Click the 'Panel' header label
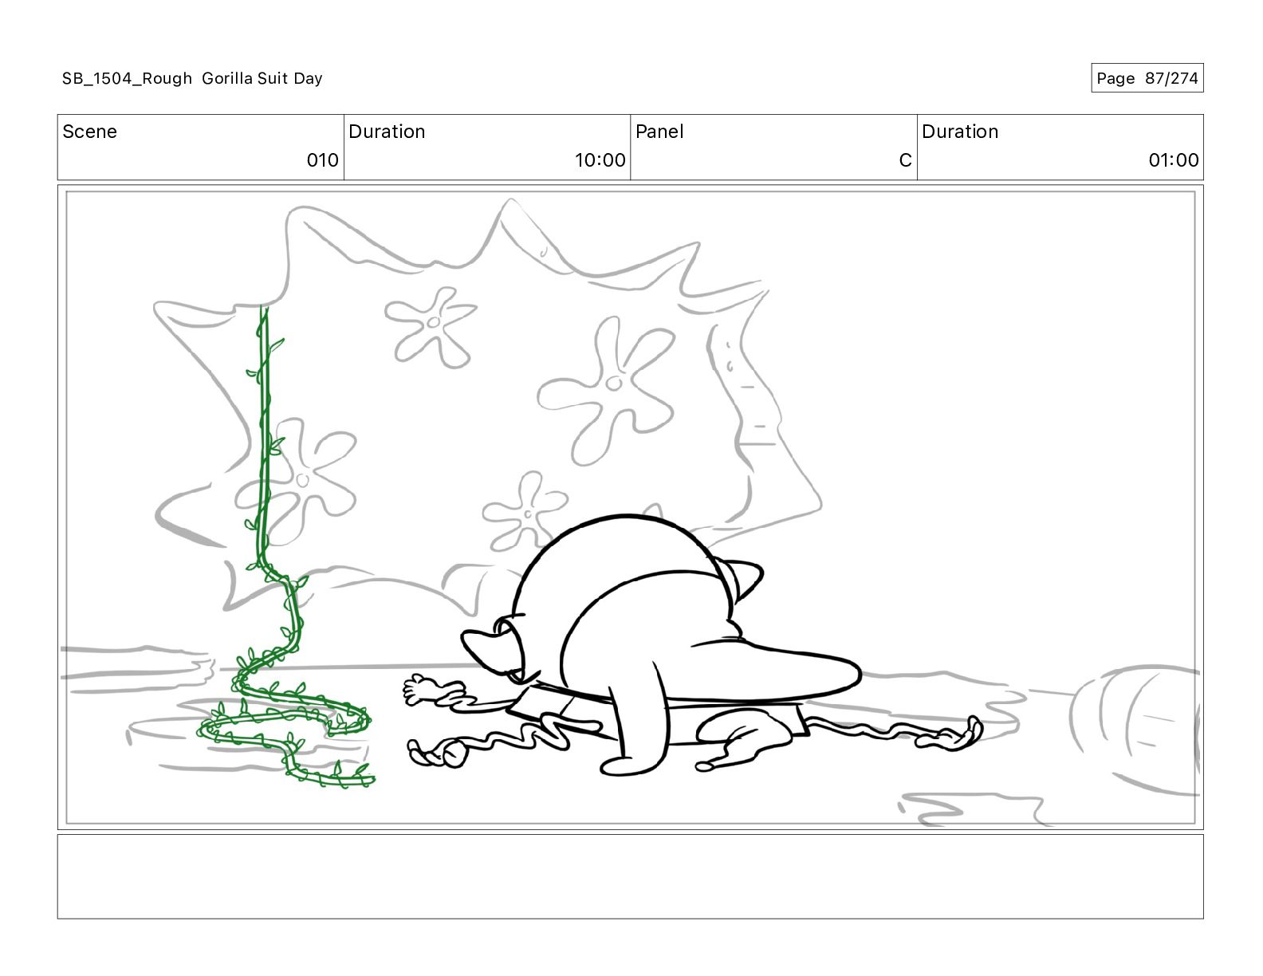 pyautogui.click(x=659, y=132)
